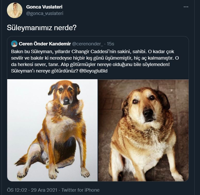The image size is (200, 195).
Task: Enlarge the dog photograph on the right
Action: [143, 130]
